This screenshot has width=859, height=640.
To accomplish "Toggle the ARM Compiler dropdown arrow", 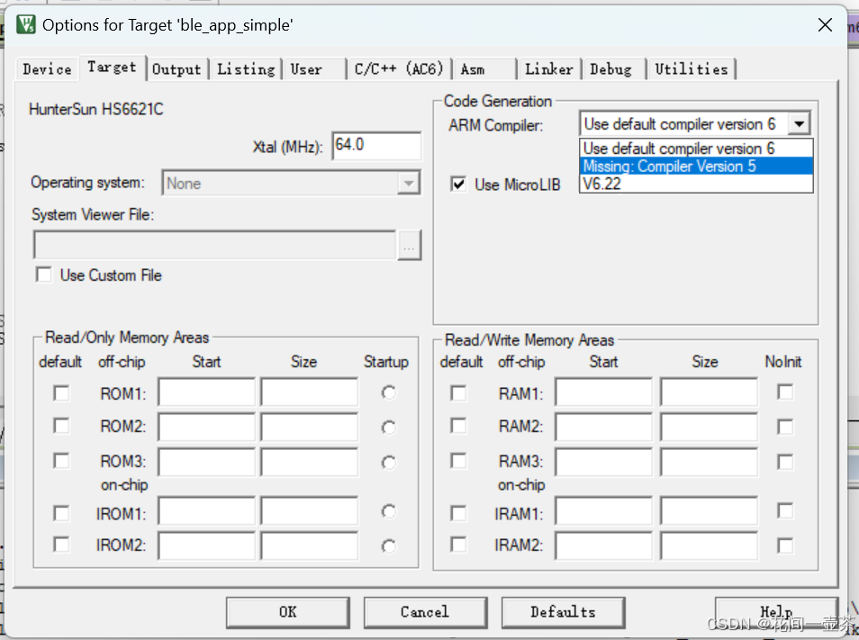I will pyautogui.click(x=800, y=123).
